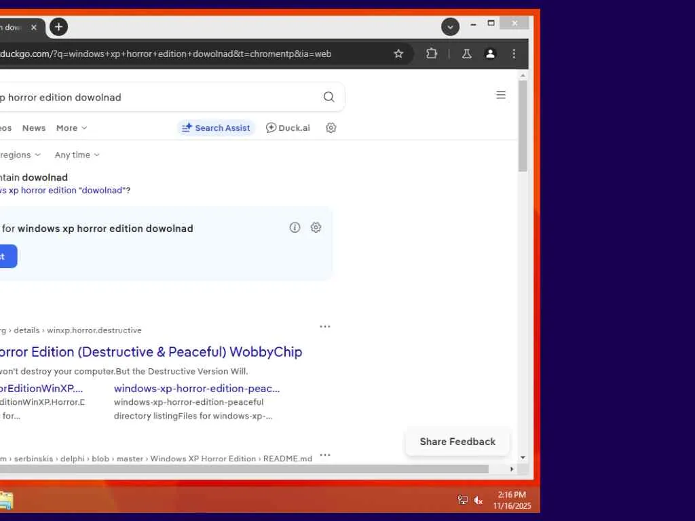Open the profile avatar menu

pos(490,54)
